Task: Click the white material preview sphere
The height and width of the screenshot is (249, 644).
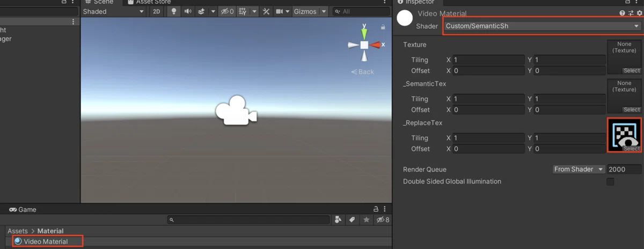Action: coord(404,18)
